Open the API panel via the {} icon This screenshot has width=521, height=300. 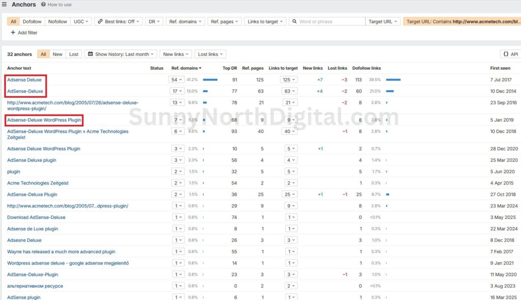click(506, 53)
